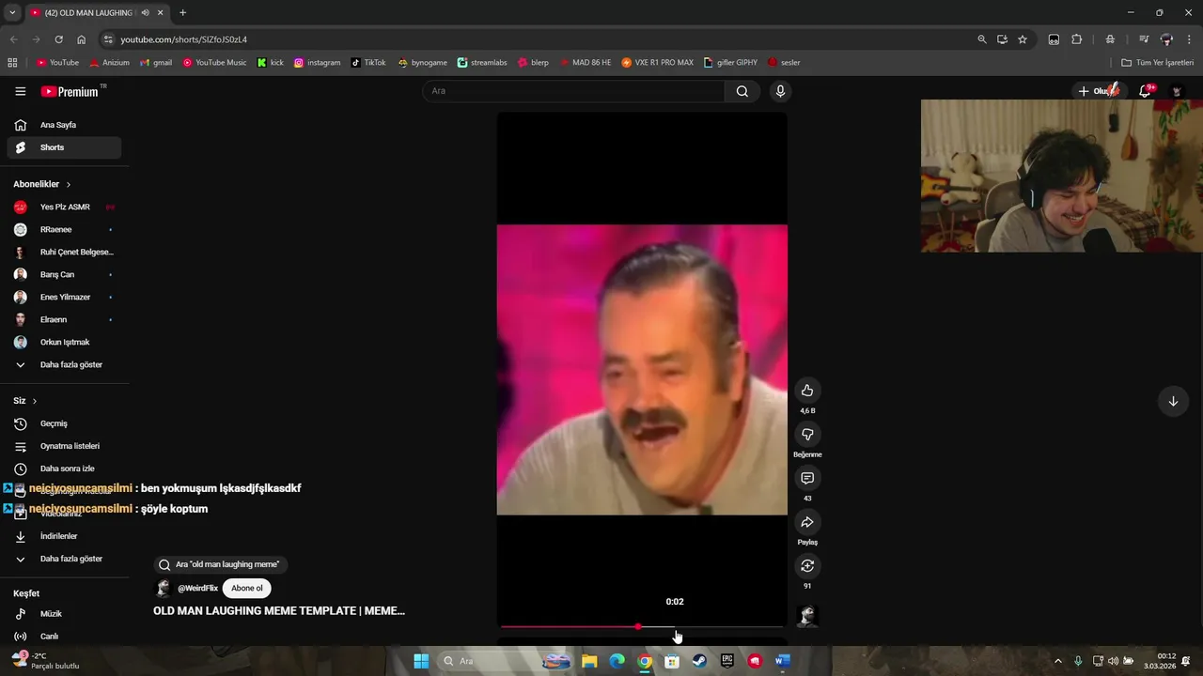Click the magnifier search button beside search field
1203x676 pixels.
point(742,91)
